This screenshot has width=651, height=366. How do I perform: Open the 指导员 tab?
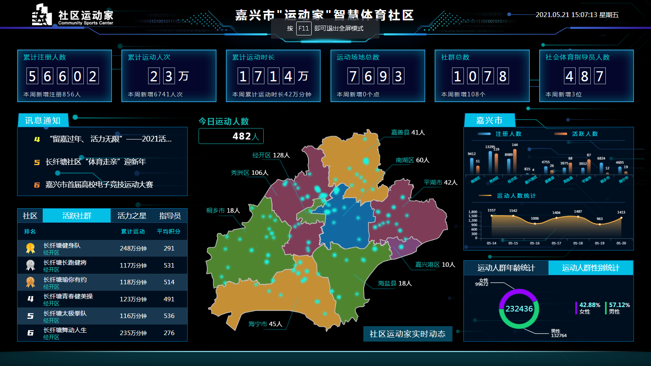[x=170, y=216]
